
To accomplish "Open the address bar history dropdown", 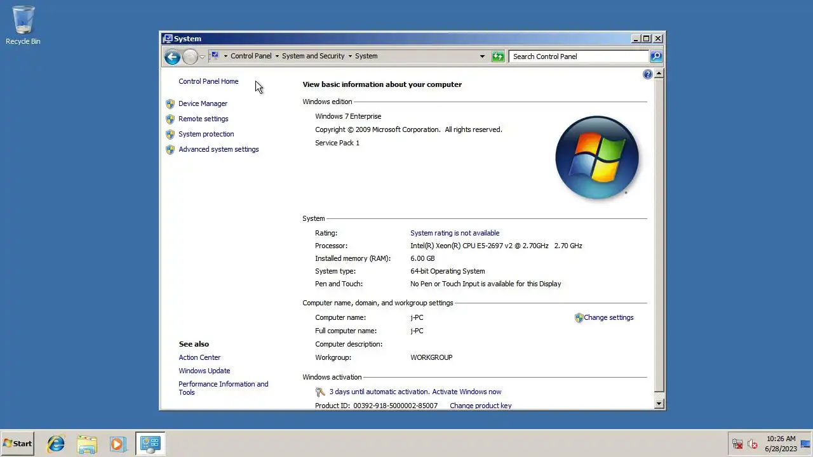I will pyautogui.click(x=482, y=56).
